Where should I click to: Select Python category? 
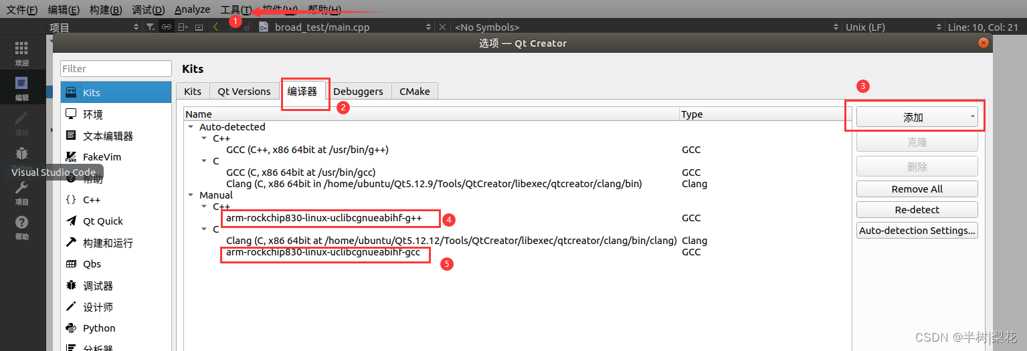pyautogui.click(x=116, y=328)
